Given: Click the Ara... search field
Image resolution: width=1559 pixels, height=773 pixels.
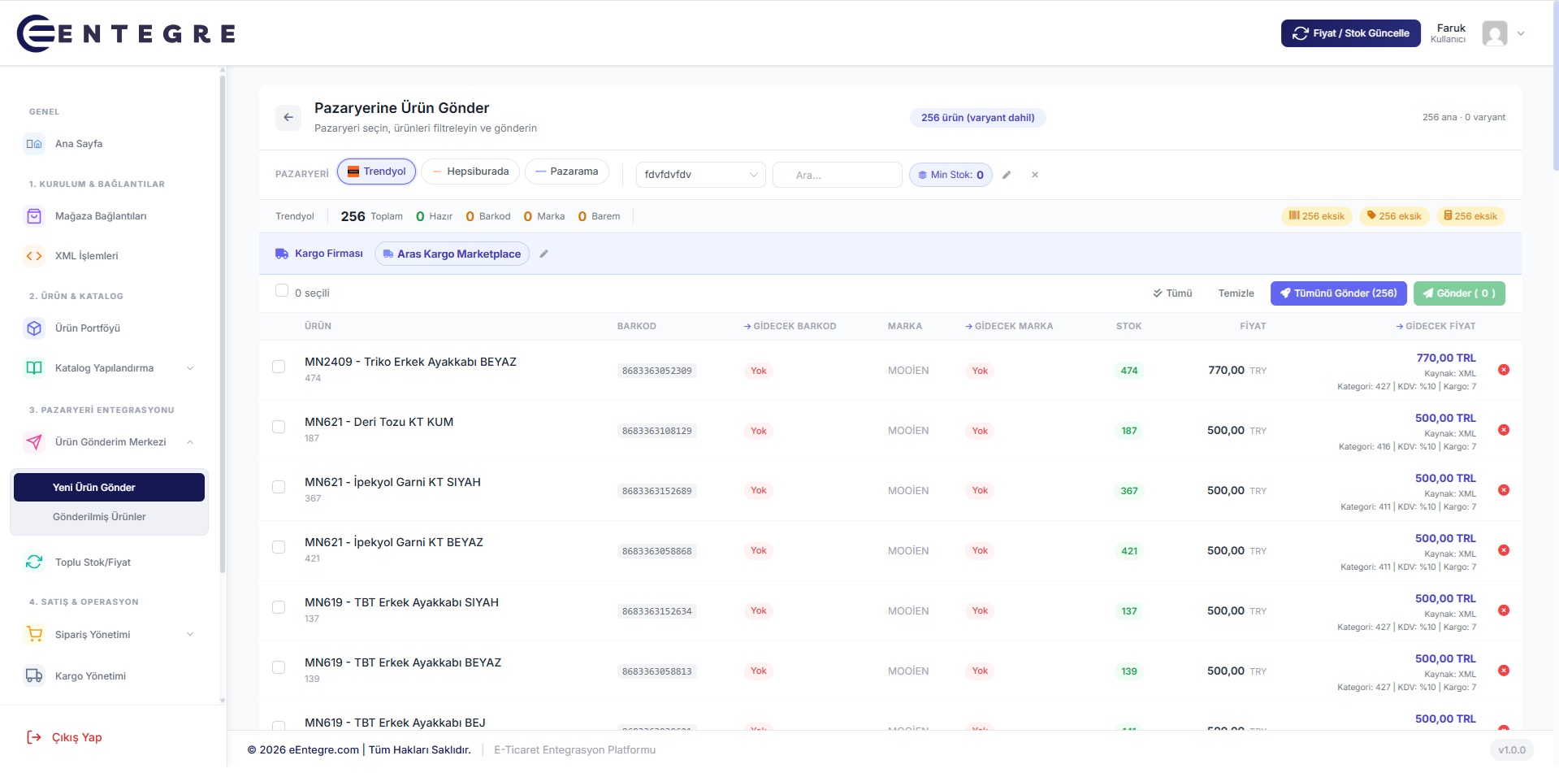Looking at the screenshot, I should tap(837, 175).
